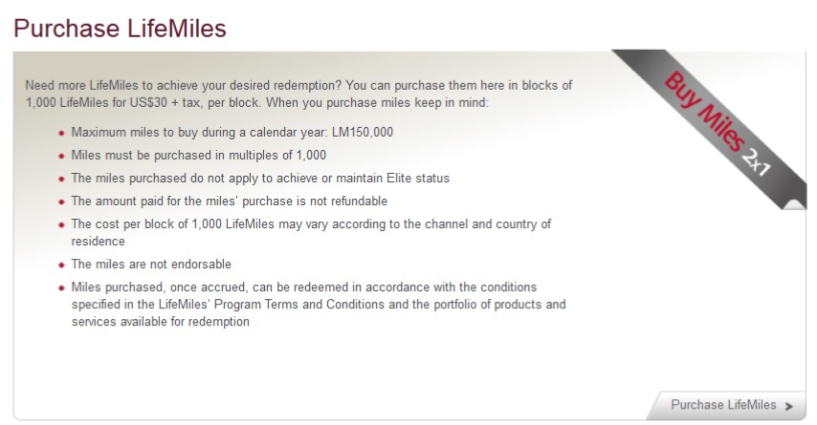The width and height of the screenshot is (817, 425).
Task: Click the arrow icon on Purchase LifeMiles button
Action: (789, 406)
